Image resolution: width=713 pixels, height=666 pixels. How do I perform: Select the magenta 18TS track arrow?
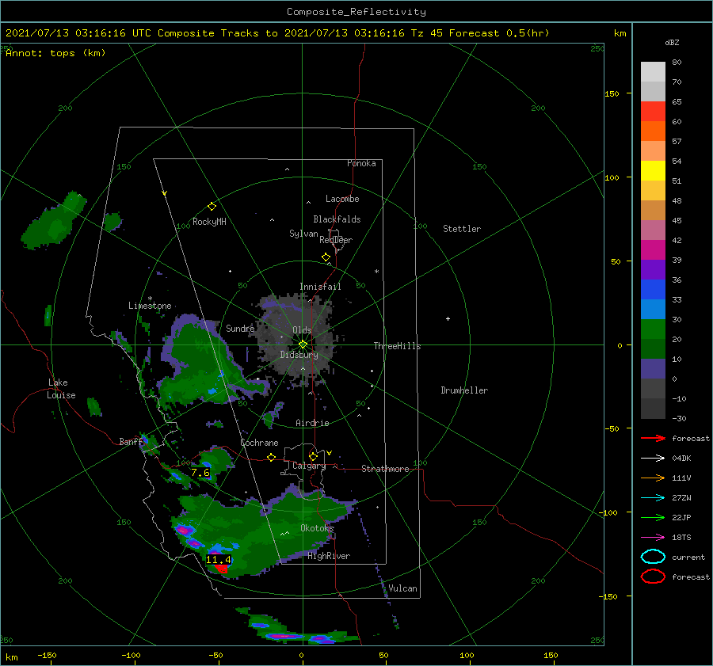tap(653, 538)
